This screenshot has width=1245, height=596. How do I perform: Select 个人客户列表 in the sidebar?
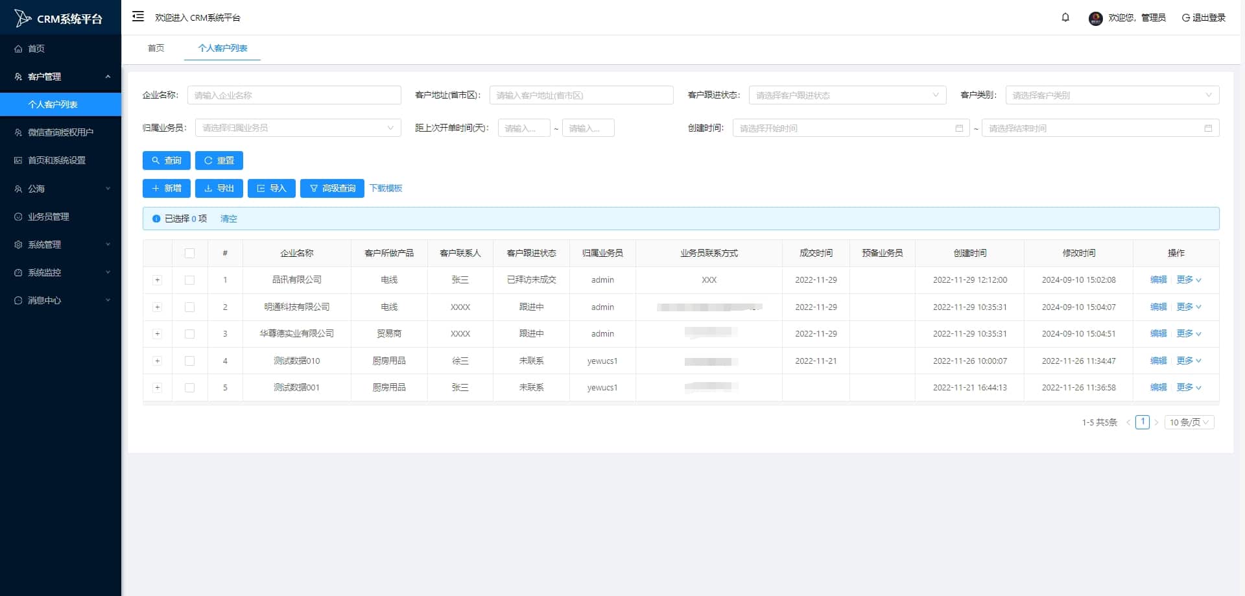(x=60, y=104)
